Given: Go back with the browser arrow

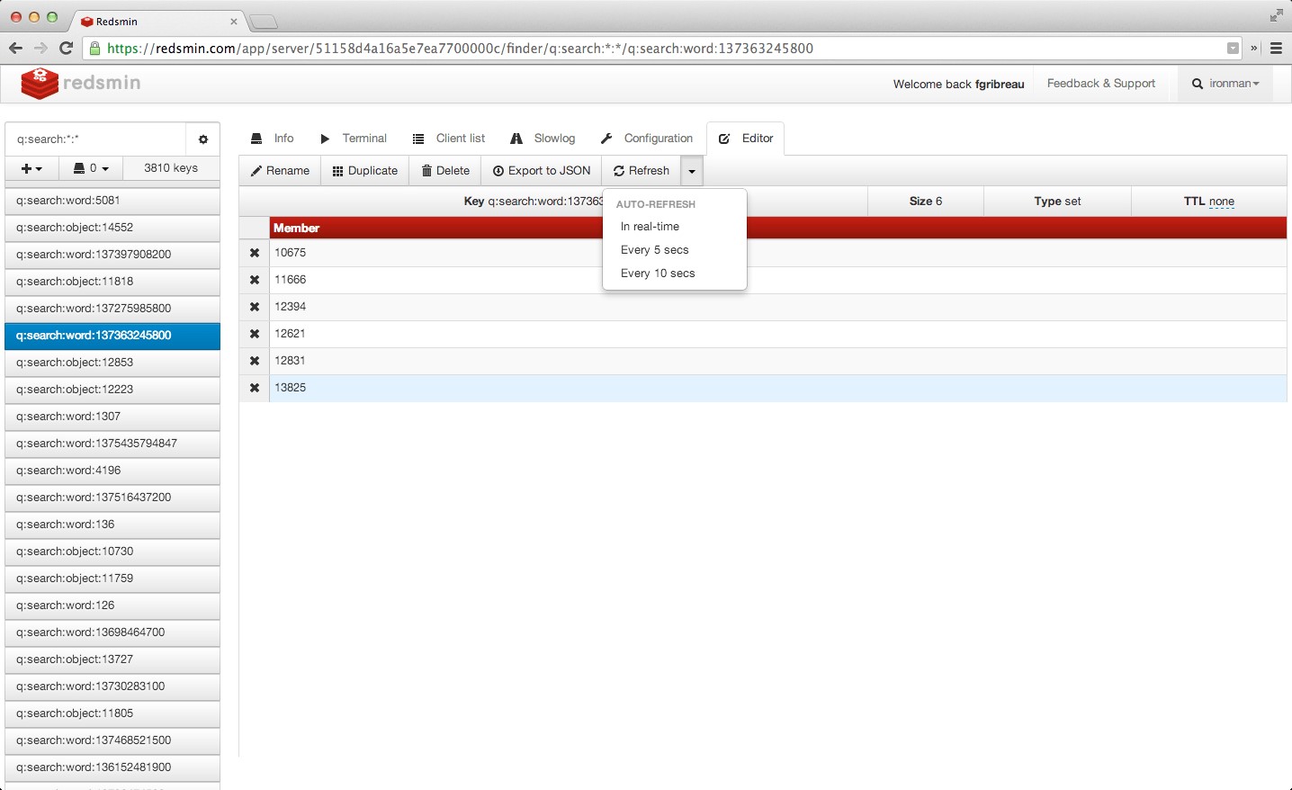Looking at the screenshot, I should coord(15,49).
